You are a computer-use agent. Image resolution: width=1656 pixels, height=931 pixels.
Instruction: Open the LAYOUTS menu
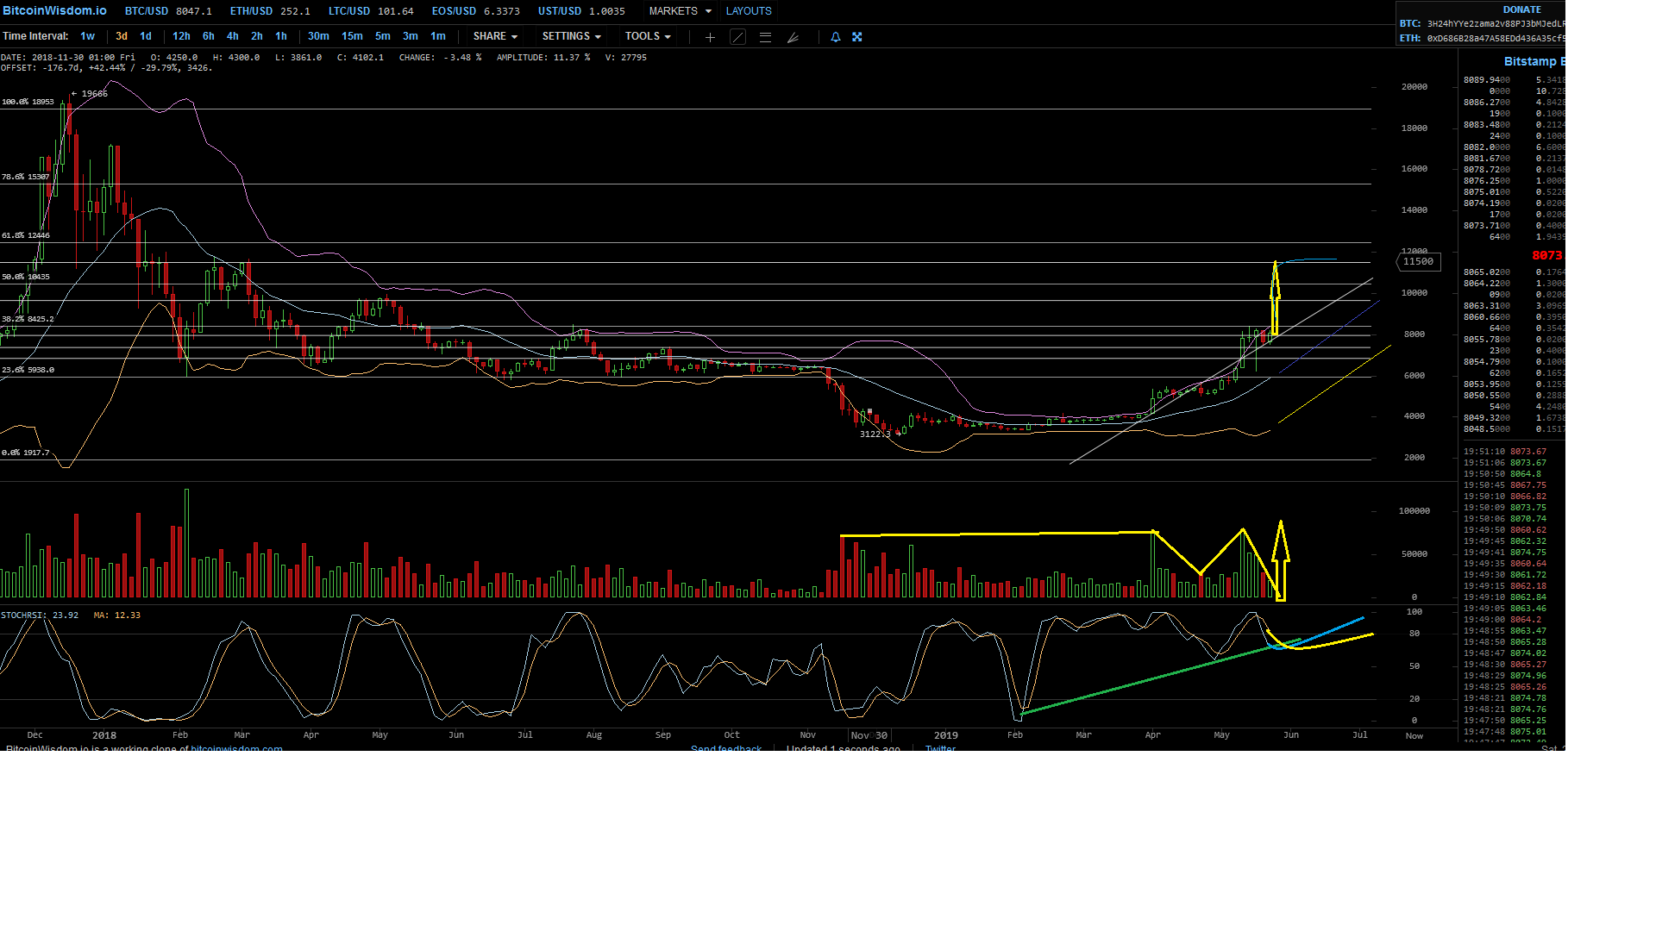tap(748, 11)
